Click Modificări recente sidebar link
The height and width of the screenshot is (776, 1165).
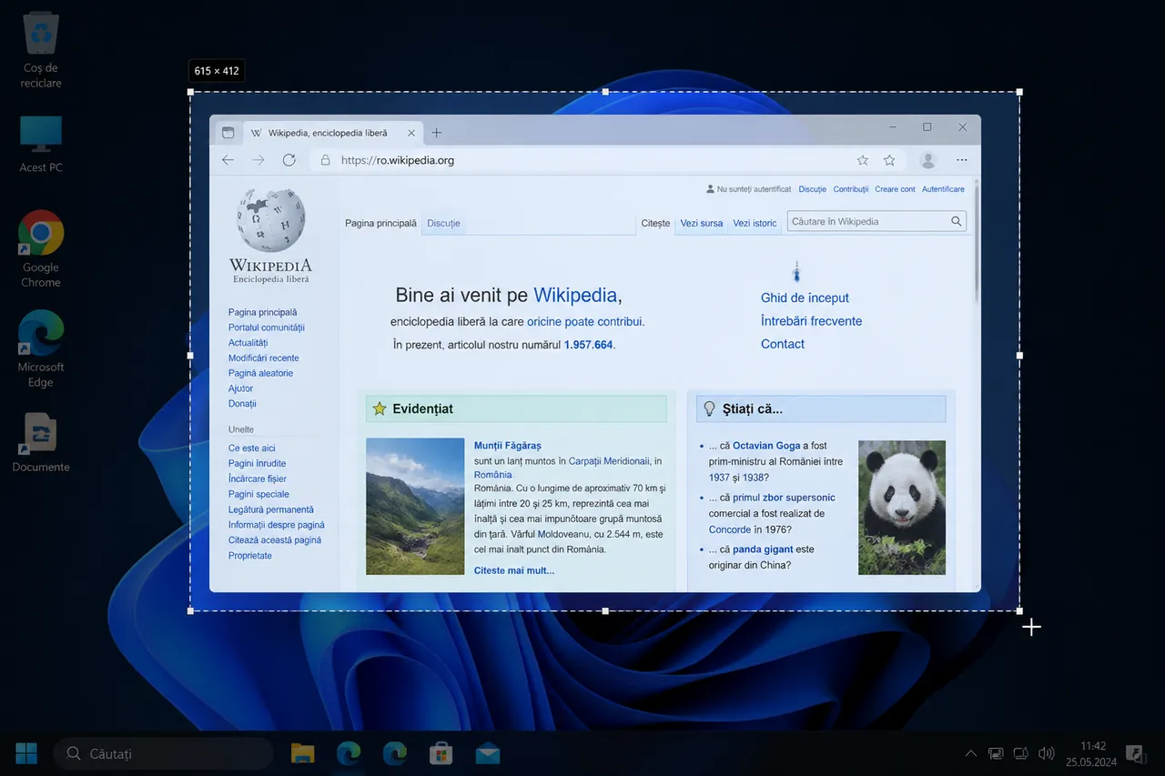pos(264,358)
